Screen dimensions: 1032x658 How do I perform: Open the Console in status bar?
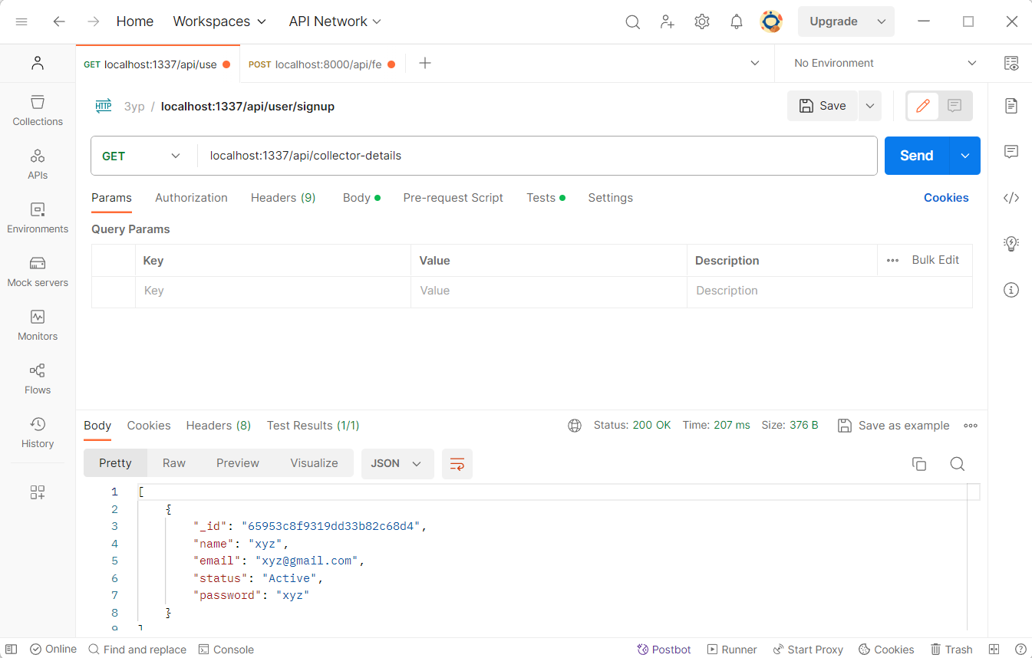[x=226, y=650]
